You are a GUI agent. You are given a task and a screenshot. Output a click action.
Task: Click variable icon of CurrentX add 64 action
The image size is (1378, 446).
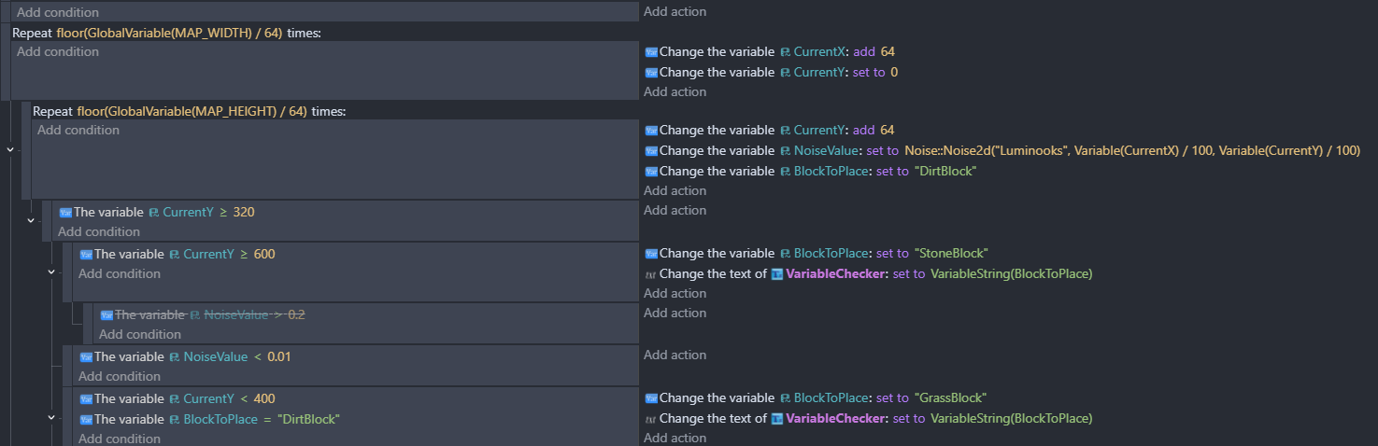click(x=651, y=52)
